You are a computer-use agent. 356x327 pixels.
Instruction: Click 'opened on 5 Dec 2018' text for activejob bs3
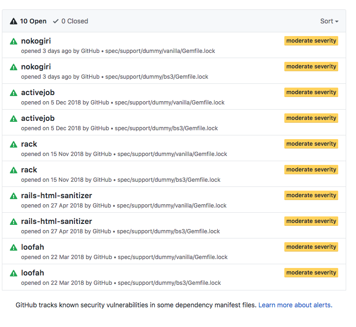[x=51, y=128]
